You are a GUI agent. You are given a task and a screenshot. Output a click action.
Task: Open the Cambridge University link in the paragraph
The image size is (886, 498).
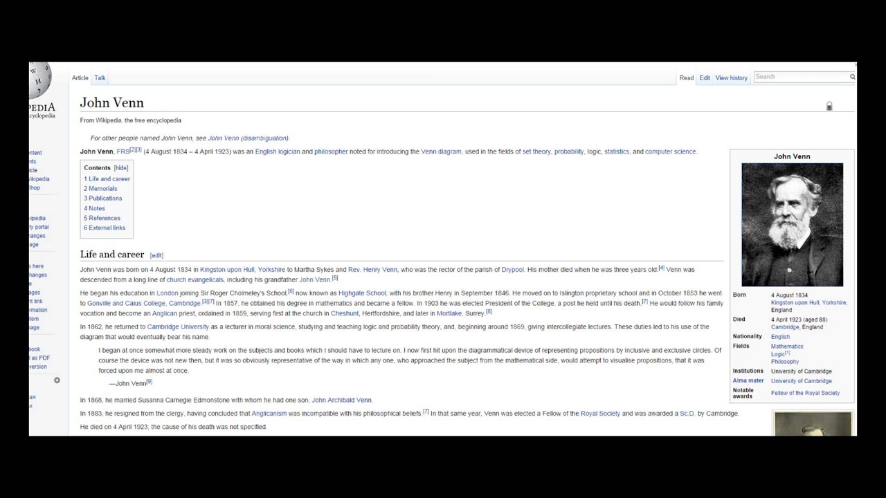pyautogui.click(x=178, y=327)
